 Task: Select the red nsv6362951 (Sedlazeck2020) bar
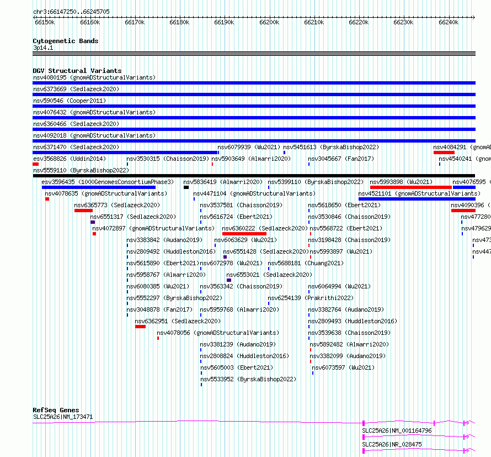(x=141, y=327)
